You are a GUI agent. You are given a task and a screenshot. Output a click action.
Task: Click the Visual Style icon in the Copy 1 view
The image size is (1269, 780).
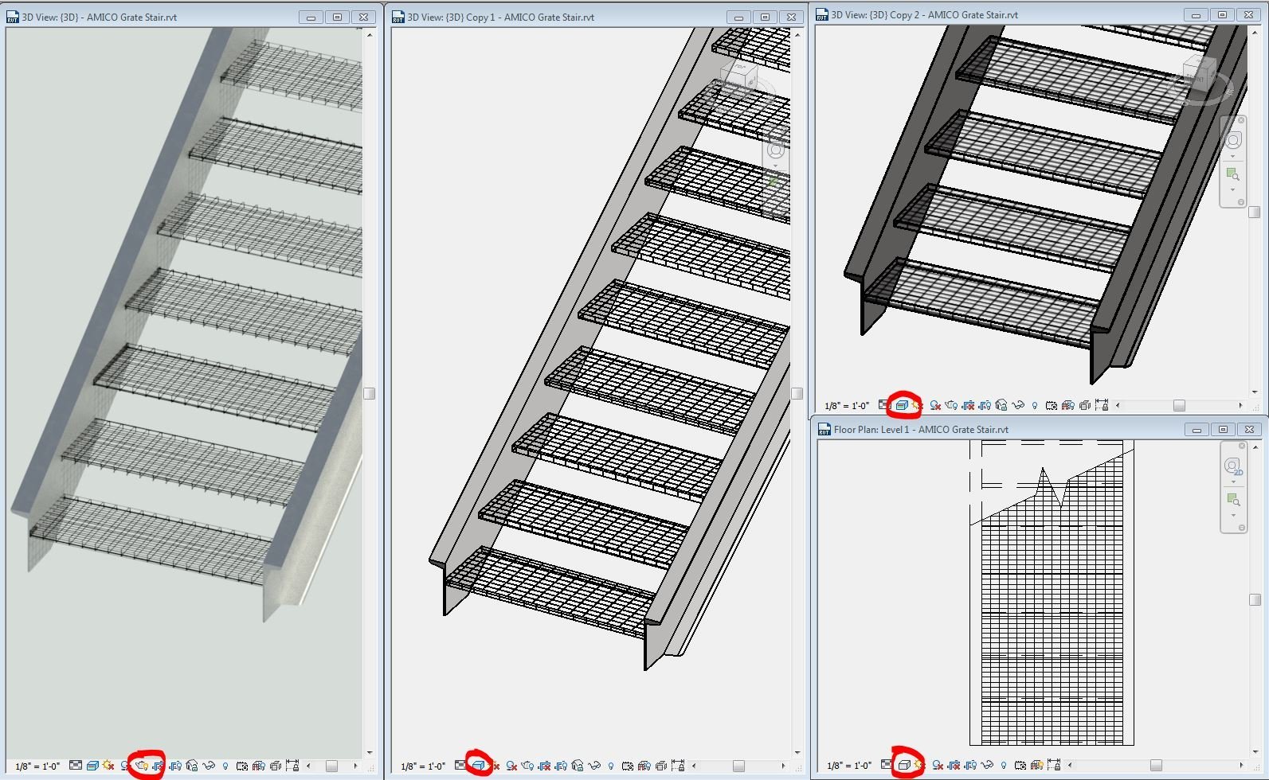coord(477,766)
